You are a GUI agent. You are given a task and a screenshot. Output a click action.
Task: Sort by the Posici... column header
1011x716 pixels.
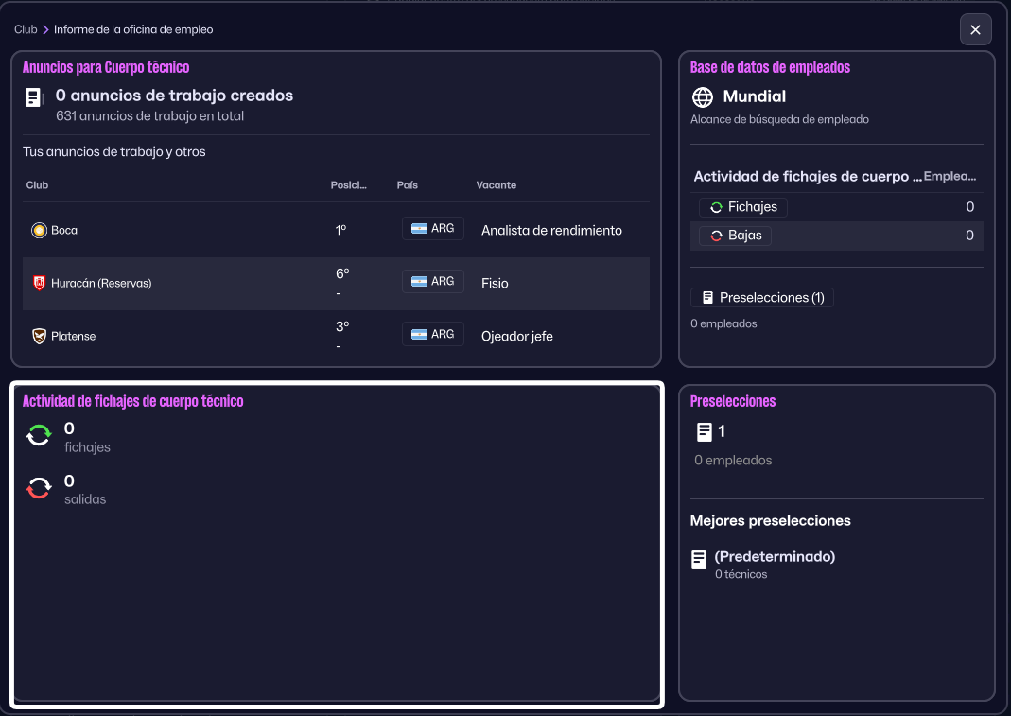pyautogui.click(x=348, y=185)
